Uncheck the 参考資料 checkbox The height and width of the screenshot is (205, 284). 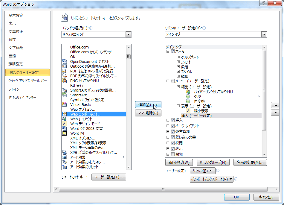pyautogui.click(x=172, y=131)
